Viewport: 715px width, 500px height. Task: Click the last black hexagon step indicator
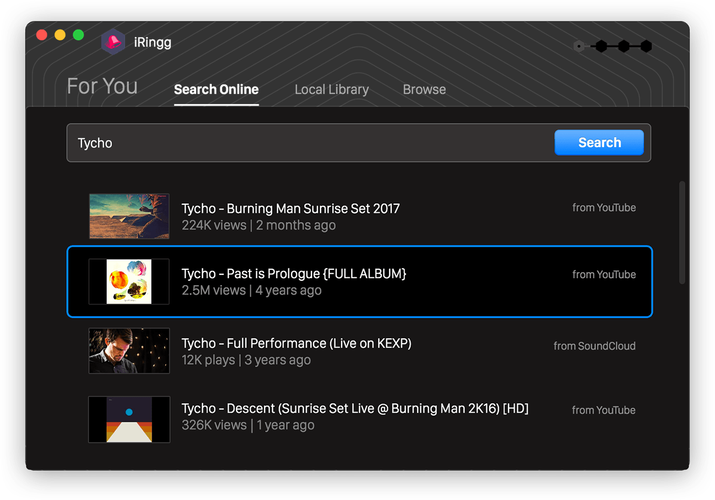[x=646, y=46]
